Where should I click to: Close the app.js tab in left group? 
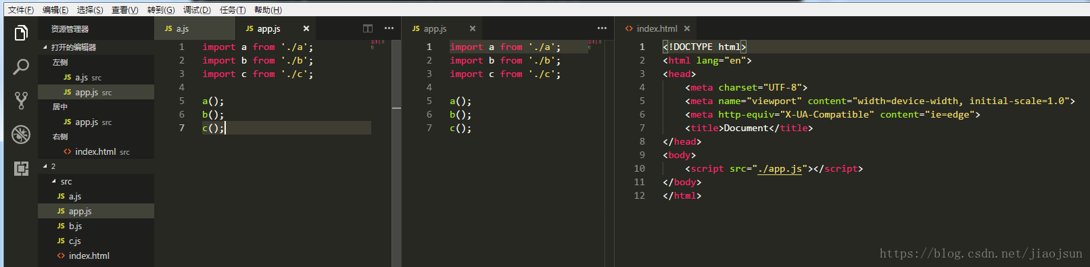pos(306,28)
